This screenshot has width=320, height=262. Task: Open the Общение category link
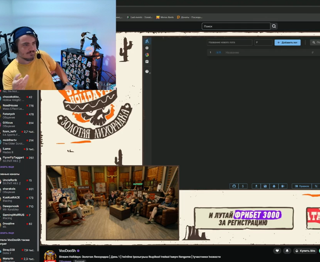coord(65,261)
